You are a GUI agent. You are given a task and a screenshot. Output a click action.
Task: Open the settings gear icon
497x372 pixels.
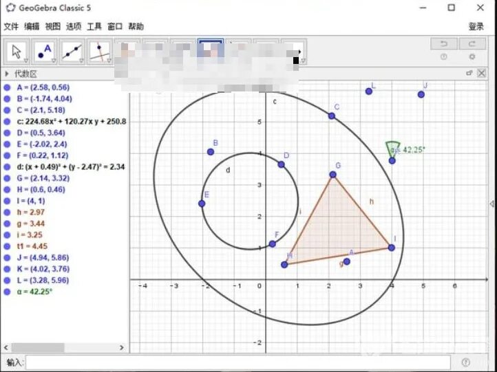click(x=472, y=57)
